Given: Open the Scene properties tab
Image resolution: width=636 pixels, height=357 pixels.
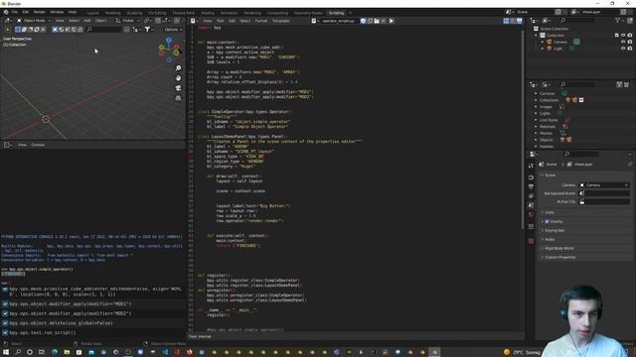Looking at the screenshot, I should tap(531, 205).
